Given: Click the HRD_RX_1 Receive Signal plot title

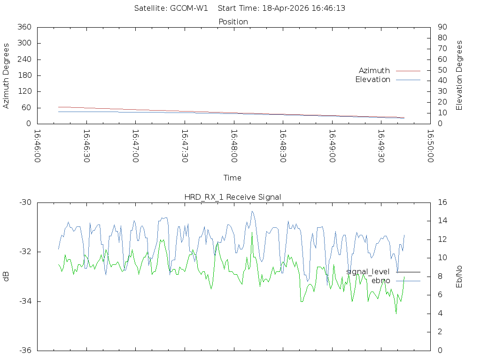Looking at the screenshot, I should (x=233, y=197).
